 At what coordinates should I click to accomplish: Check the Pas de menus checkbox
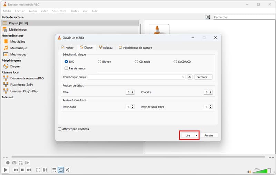coord(66,68)
